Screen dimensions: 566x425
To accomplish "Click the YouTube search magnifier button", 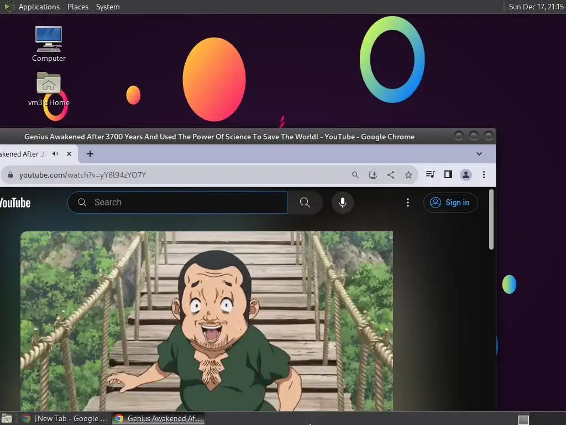I will click(x=305, y=203).
